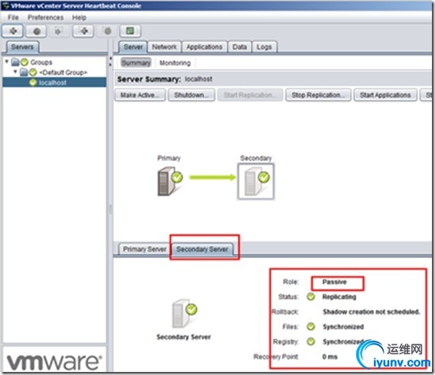Click the green check icon in the Registry row
This screenshot has width=435, height=375.
(310, 341)
